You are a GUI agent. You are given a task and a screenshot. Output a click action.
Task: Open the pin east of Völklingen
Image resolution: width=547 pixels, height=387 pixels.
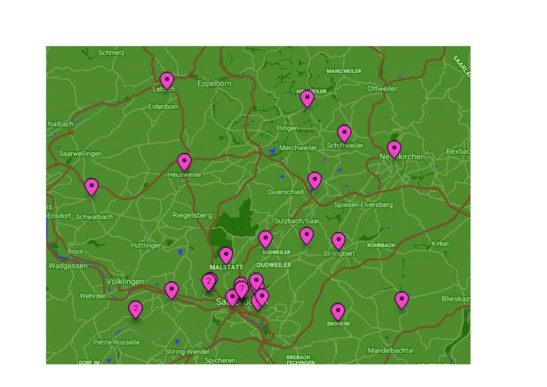pos(171,290)
